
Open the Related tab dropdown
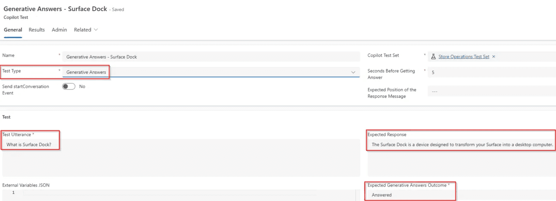coord(86,30)
